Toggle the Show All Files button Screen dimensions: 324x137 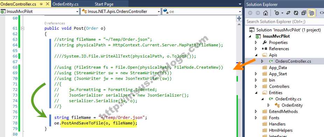tap(311, 13)
